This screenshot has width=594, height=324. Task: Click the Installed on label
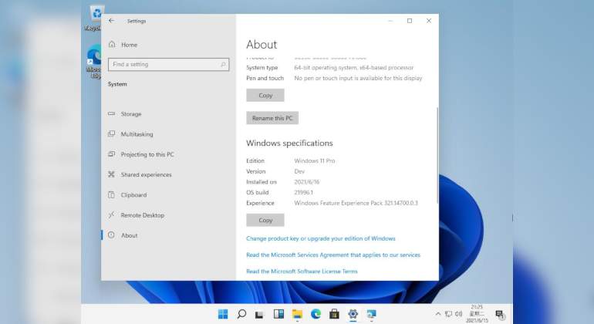pos(262,182)
